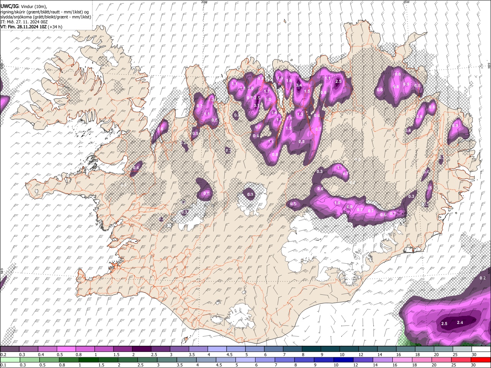Click the upper legend swatch between 0.2 and 0.3
491x368 pixels.
pos(10,349)
